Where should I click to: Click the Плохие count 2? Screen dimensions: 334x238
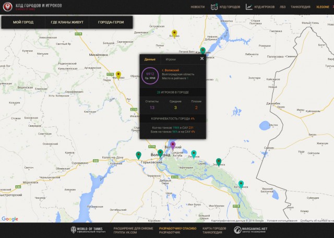(x=196, y=108)
